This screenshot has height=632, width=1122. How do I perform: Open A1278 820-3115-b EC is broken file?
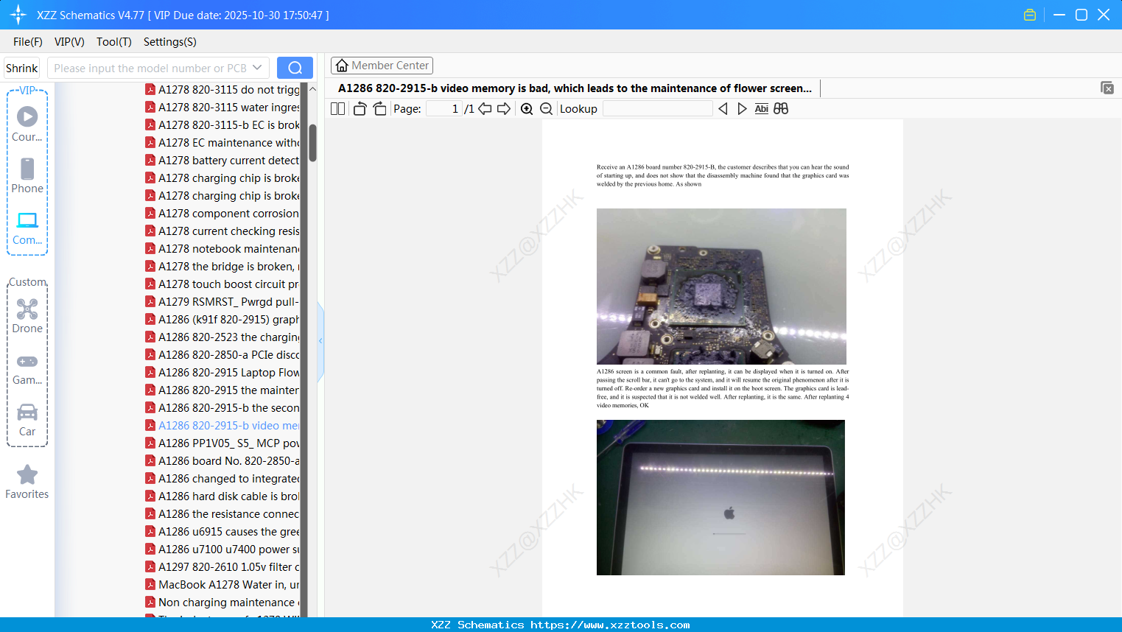click(222, 124)
